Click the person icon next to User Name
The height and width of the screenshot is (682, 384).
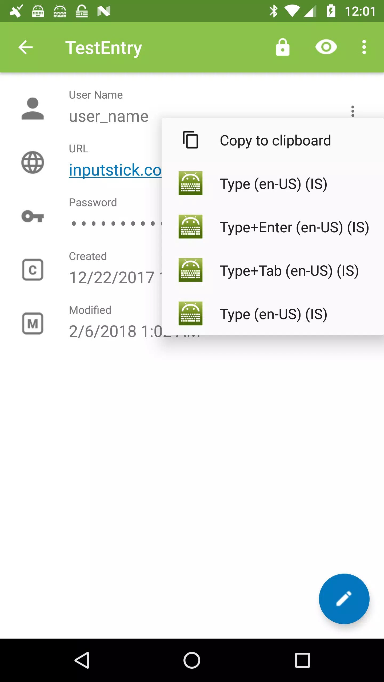click(x=33, y=109)
